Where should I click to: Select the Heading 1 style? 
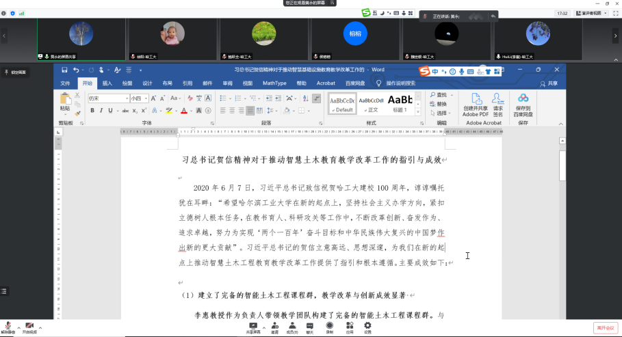[400, 103]
